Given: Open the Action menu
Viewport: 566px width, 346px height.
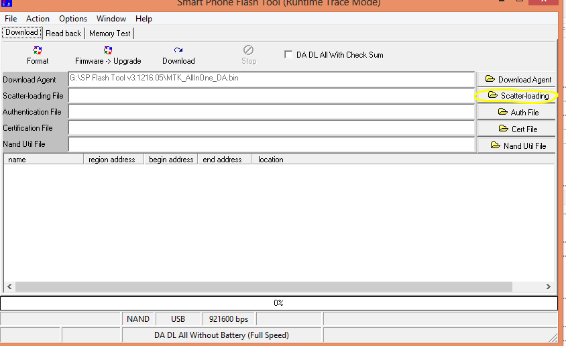Looking at the screenshot, I should coord(38,19).
